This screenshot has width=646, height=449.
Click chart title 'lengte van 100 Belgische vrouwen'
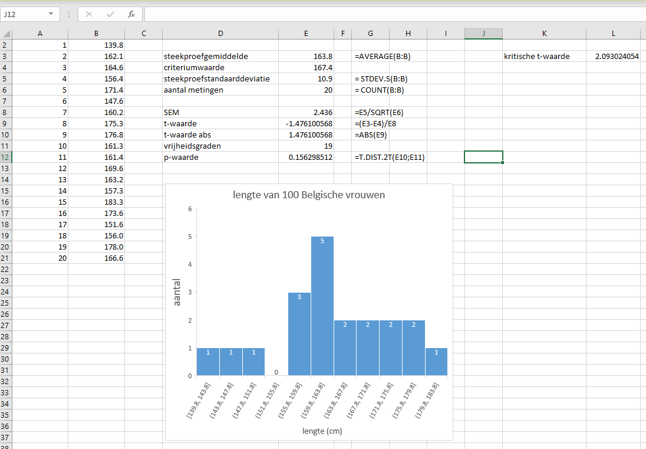pos(309,195)
